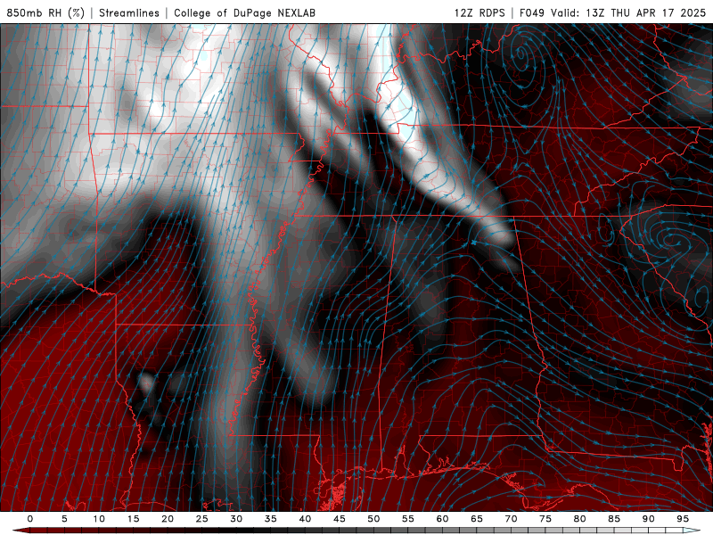This screenshot has width=713, height=535.
Task: Click the 35 label on the humidity scale
Action: [271, 519]
